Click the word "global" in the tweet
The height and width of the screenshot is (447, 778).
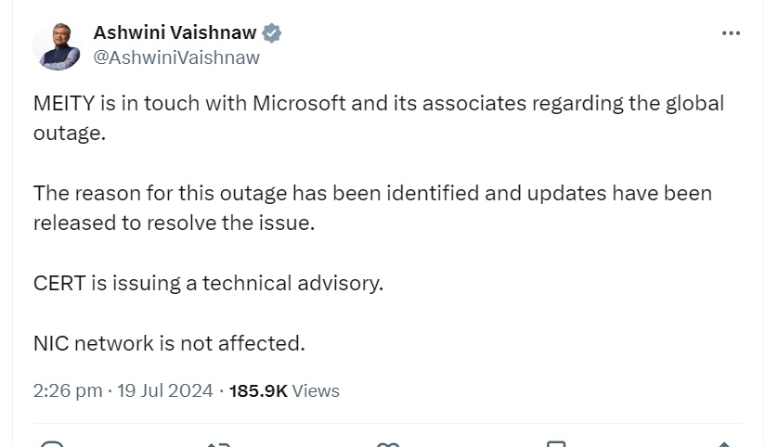coord(694,103)
